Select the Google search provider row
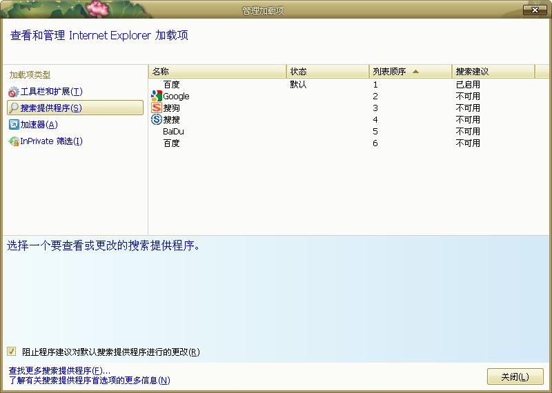This screenshot has height=393, width=552. click(x=348, y=96)
